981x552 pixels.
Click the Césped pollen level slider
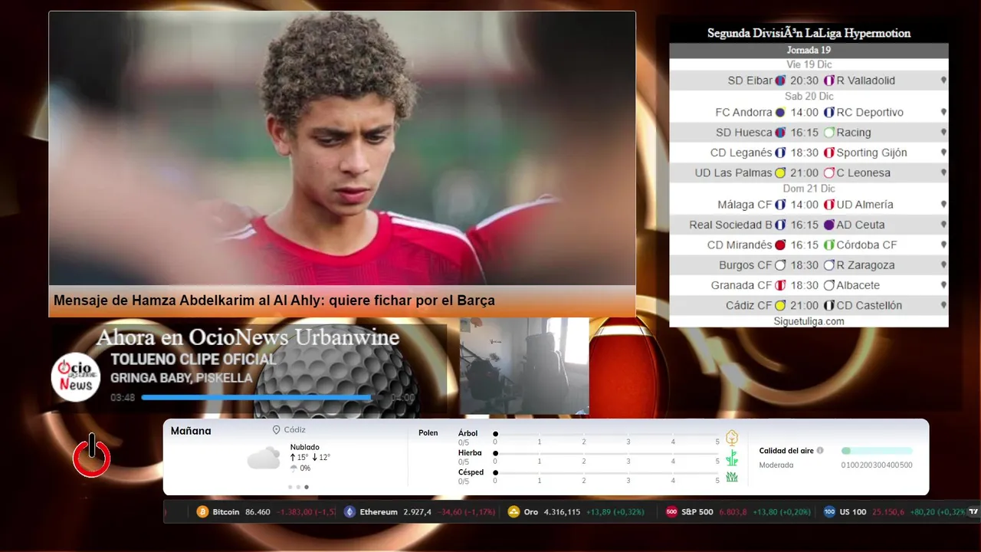click(x=607, y=473)
